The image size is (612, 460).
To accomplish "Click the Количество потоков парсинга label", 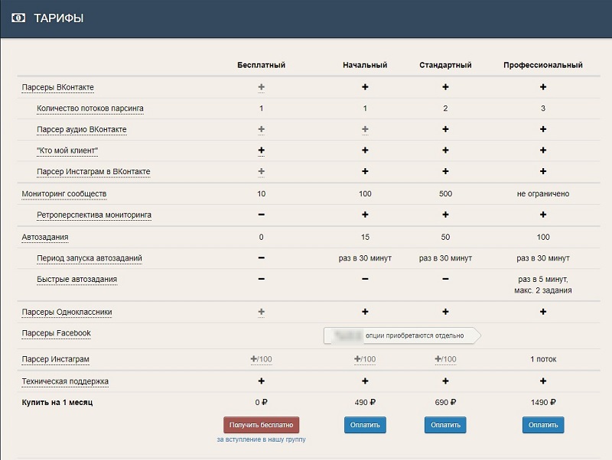I will pos(90,109).
